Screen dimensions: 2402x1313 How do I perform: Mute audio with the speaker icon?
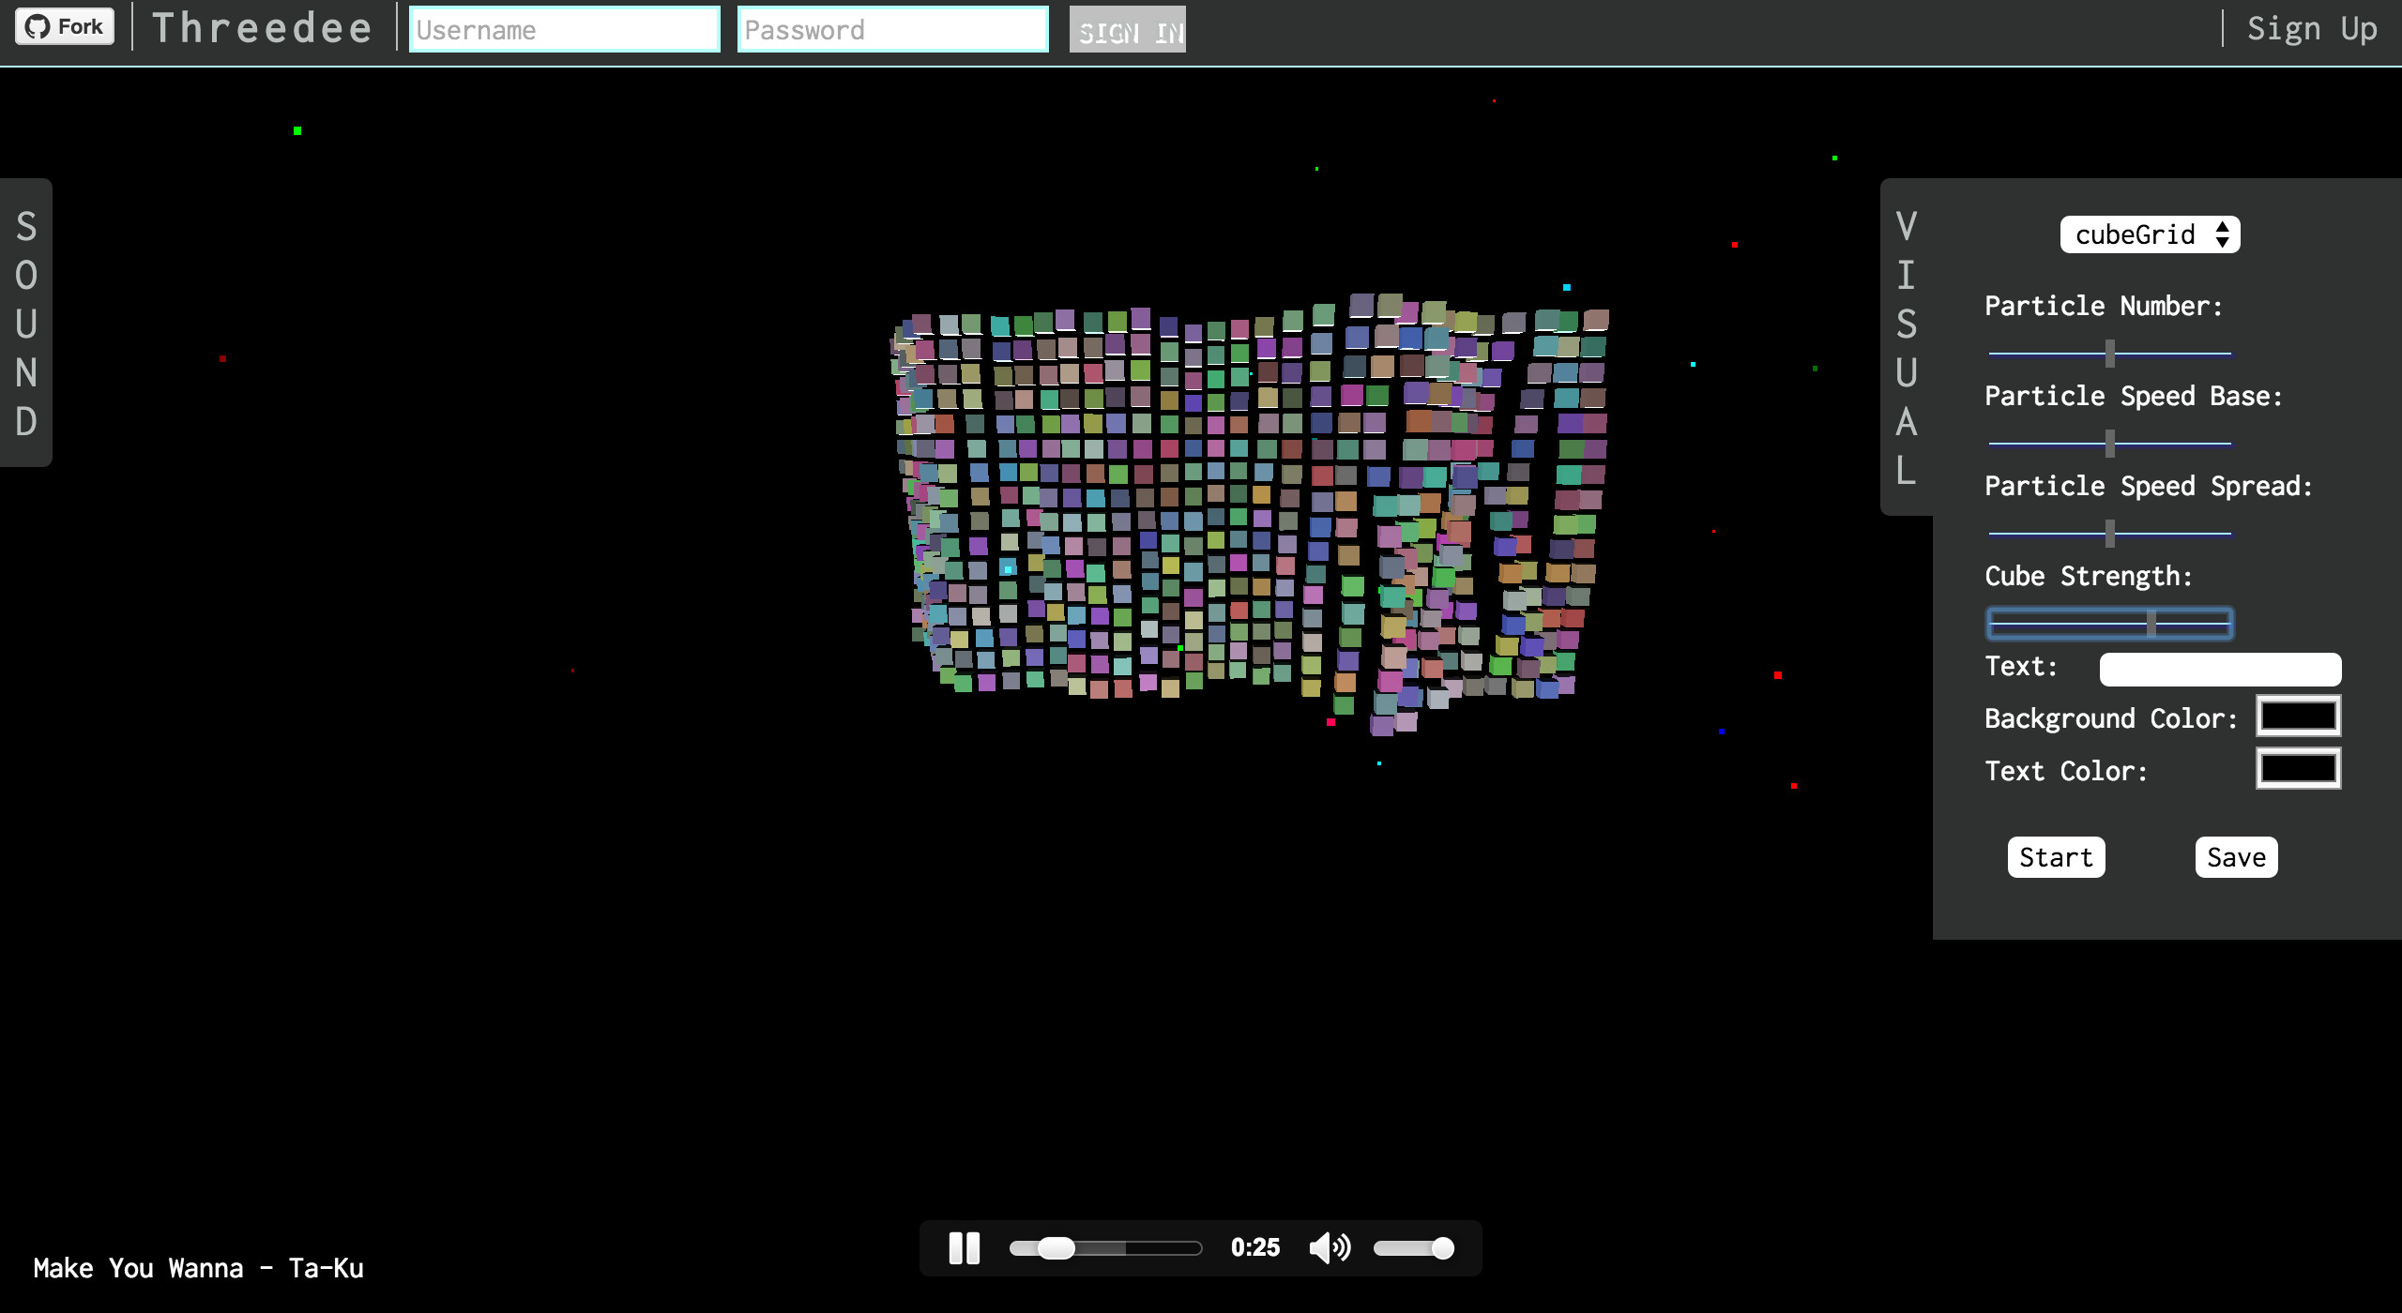[x=1330, y=1248]
